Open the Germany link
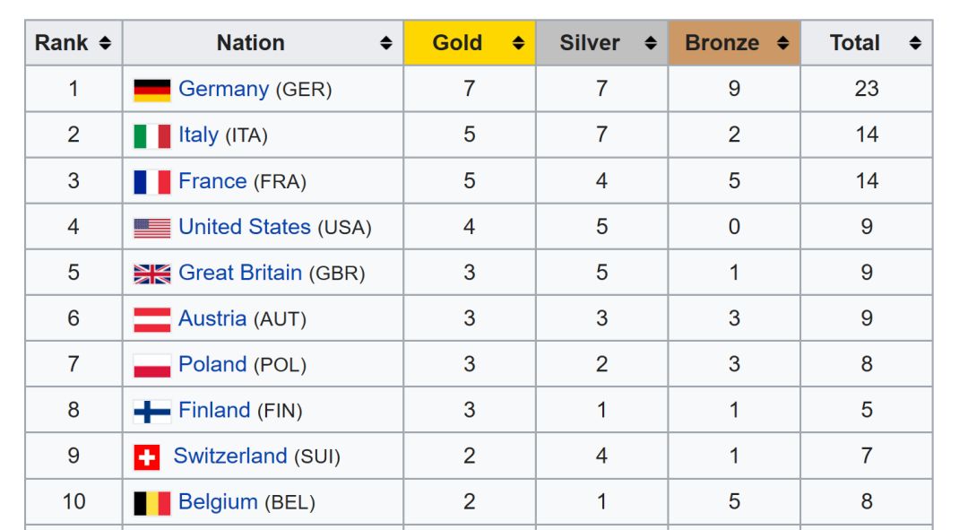The width and height of the screenshot is (968, 530). 223,89
